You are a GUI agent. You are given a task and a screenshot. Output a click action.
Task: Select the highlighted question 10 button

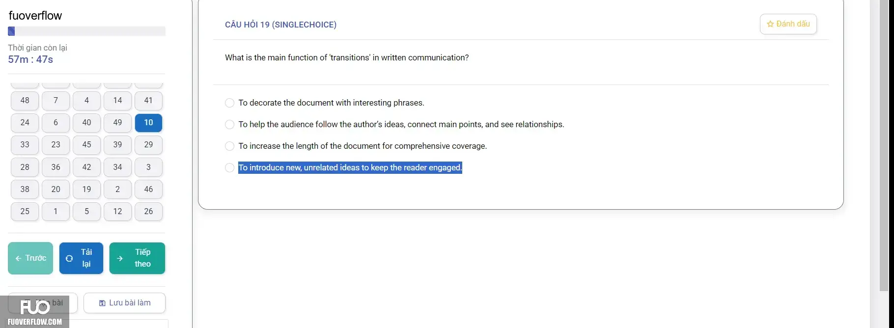(148, 123)
